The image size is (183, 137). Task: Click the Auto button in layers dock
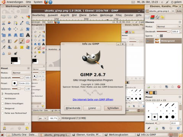179,11
